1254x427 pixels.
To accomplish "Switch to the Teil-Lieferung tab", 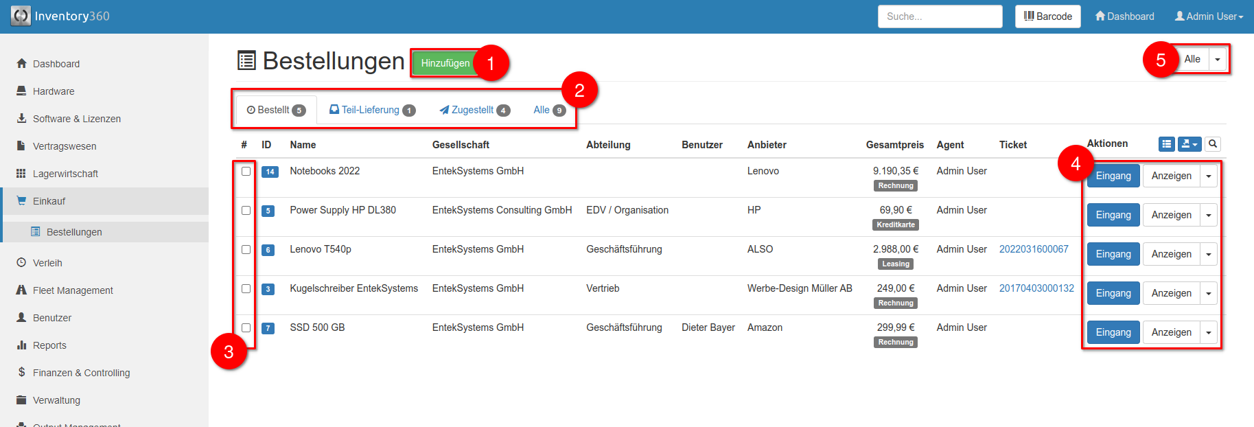I will coord(371,110).
